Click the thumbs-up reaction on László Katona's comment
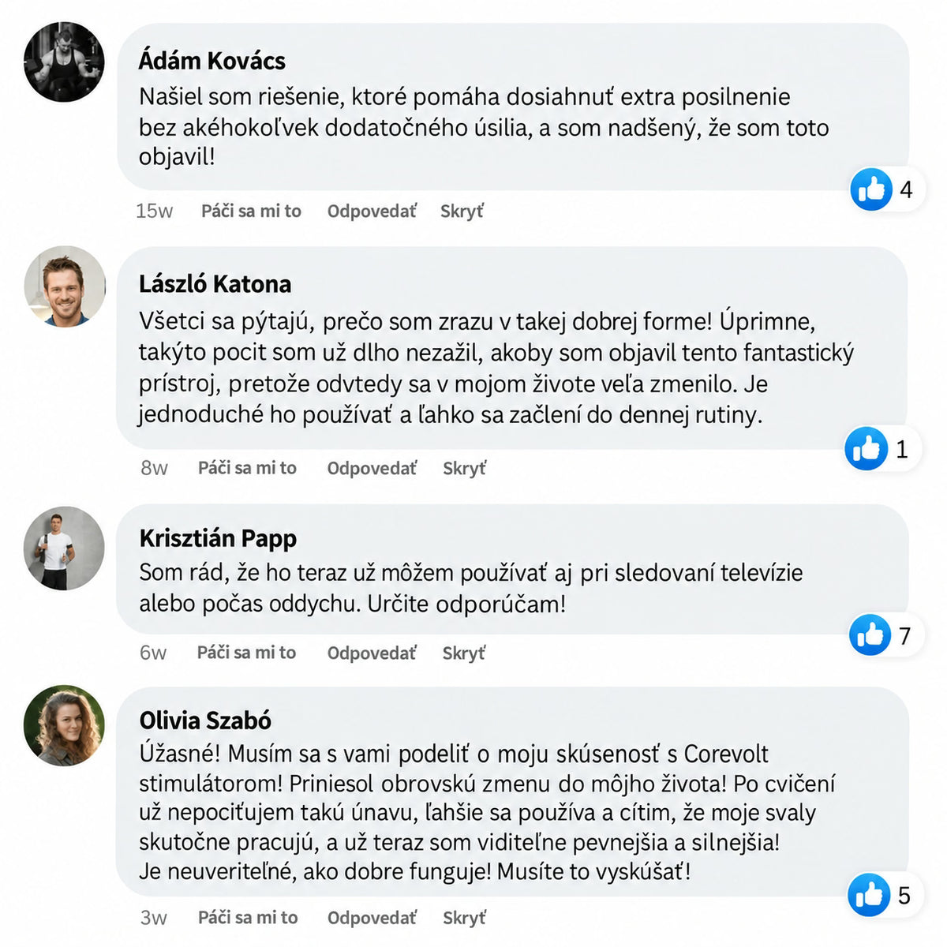Viewport: 947px width, 947px height. tap(867, 448)
